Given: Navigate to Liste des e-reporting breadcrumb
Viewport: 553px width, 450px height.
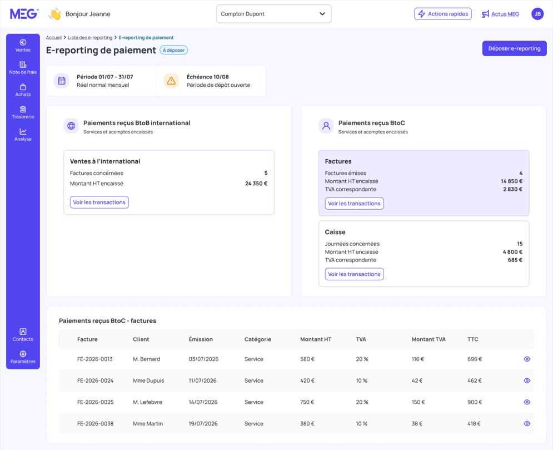Looking at the screenshot, I should [90, 37].
